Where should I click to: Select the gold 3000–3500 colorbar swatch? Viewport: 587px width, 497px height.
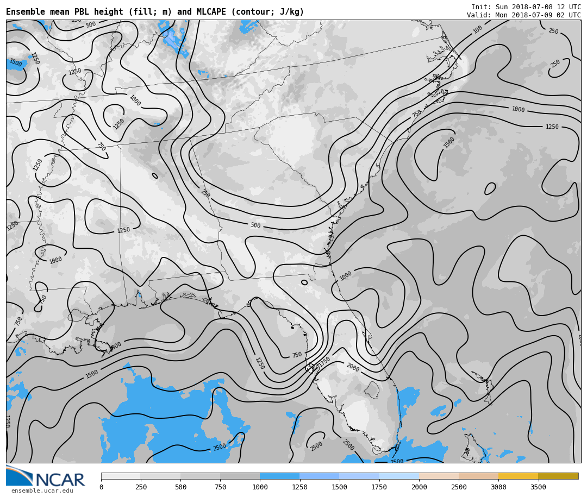click(518, 476)
